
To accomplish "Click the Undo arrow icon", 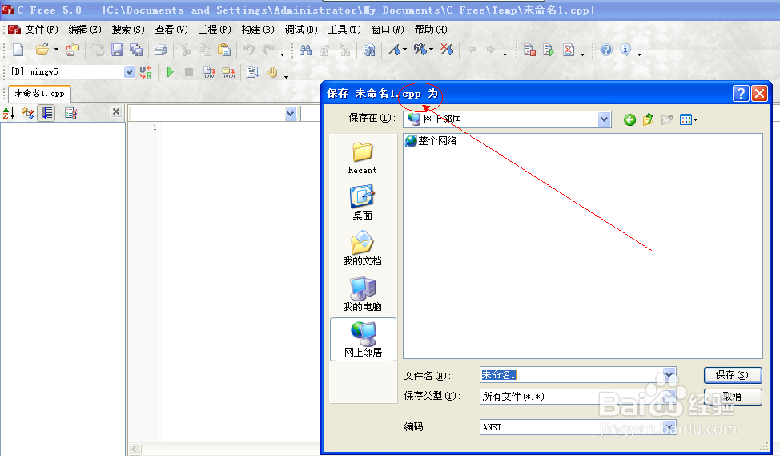I will click(249, 50).
